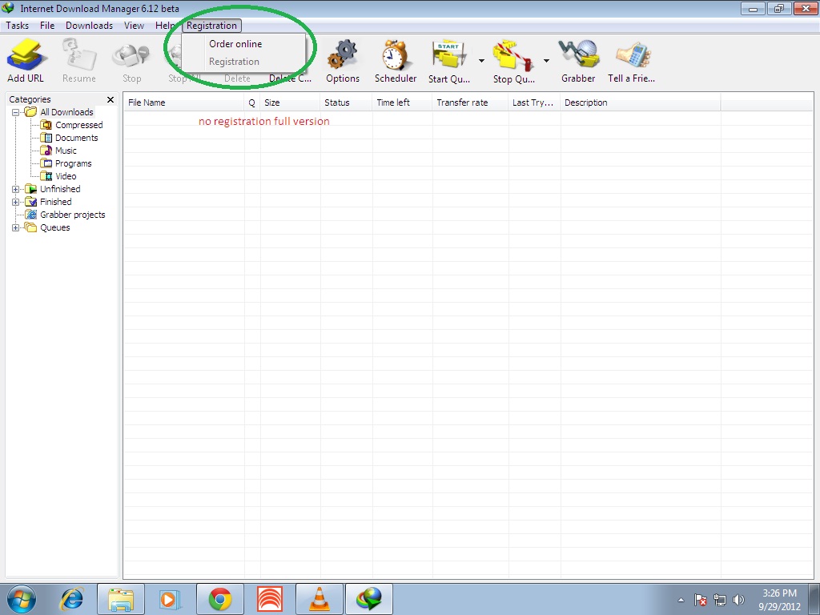The height and width of the screenshot is (615, 820).
Task: Click the Start Queue toolbar icon
Action: pyautogui.click(x=448, y=61)
